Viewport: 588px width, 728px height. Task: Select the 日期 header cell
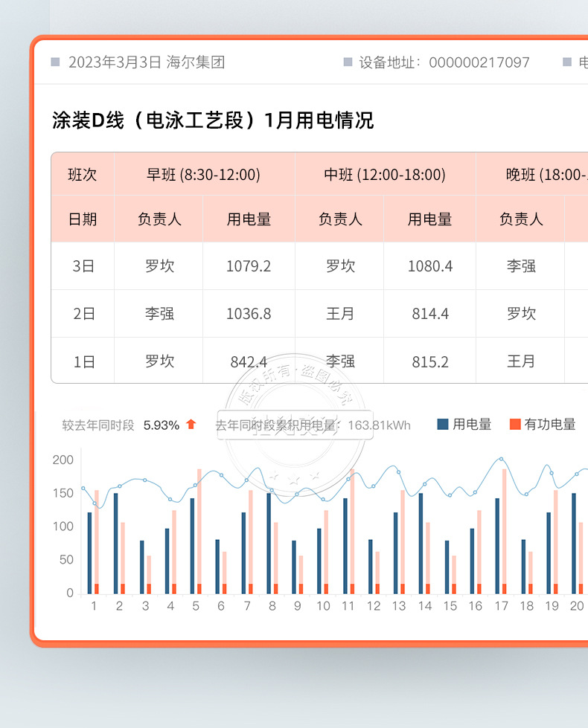tap(83, 219)
